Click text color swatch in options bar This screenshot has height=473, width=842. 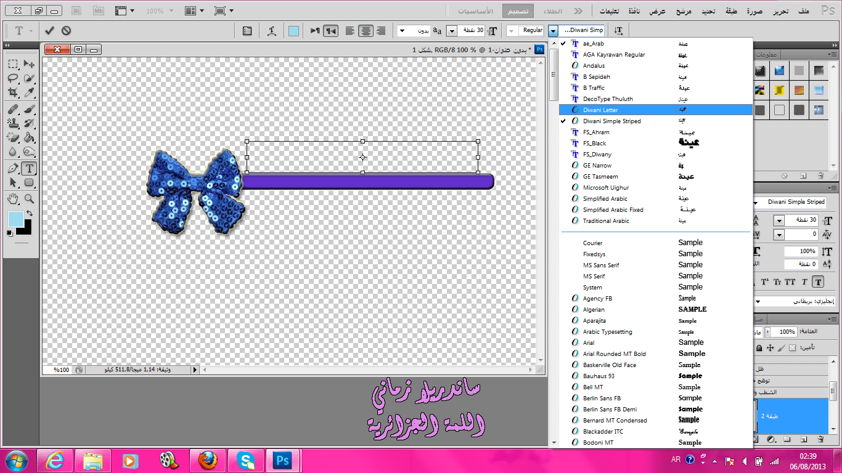[294, 31]
